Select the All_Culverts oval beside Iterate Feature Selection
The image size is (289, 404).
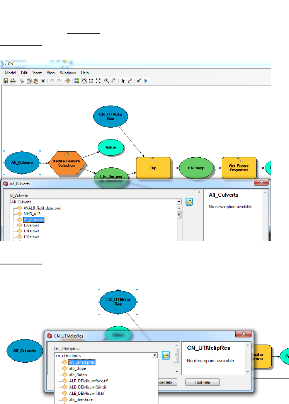pyautogui.click(x=22, y=163)
